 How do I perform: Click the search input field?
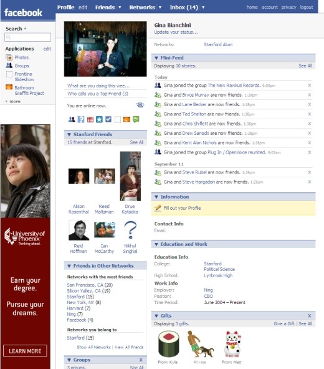[27, 37]
